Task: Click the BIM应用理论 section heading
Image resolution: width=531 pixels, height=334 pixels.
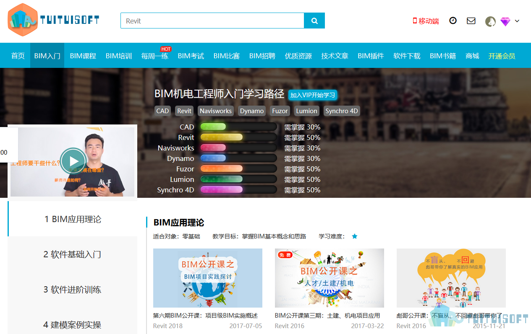Action: point(179,223)
